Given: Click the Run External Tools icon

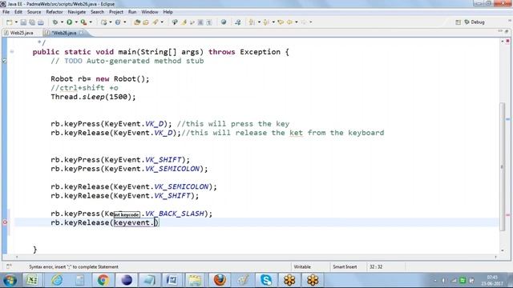Looking at the screenshot, I should pos(83,22).
